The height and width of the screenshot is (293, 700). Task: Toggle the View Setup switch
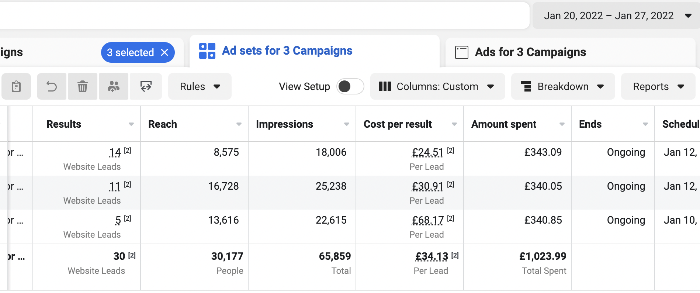tap(350, 86)
